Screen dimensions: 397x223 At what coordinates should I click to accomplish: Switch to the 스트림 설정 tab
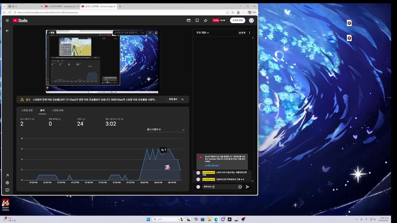pos(27,110)
